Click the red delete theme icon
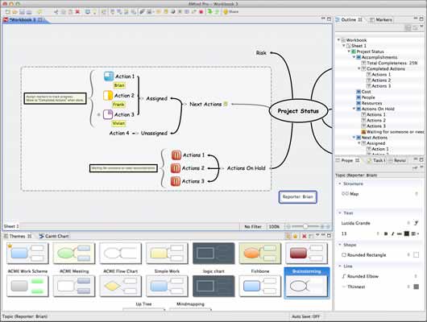Screen dimensions: 427x322 tap(305, 236)
